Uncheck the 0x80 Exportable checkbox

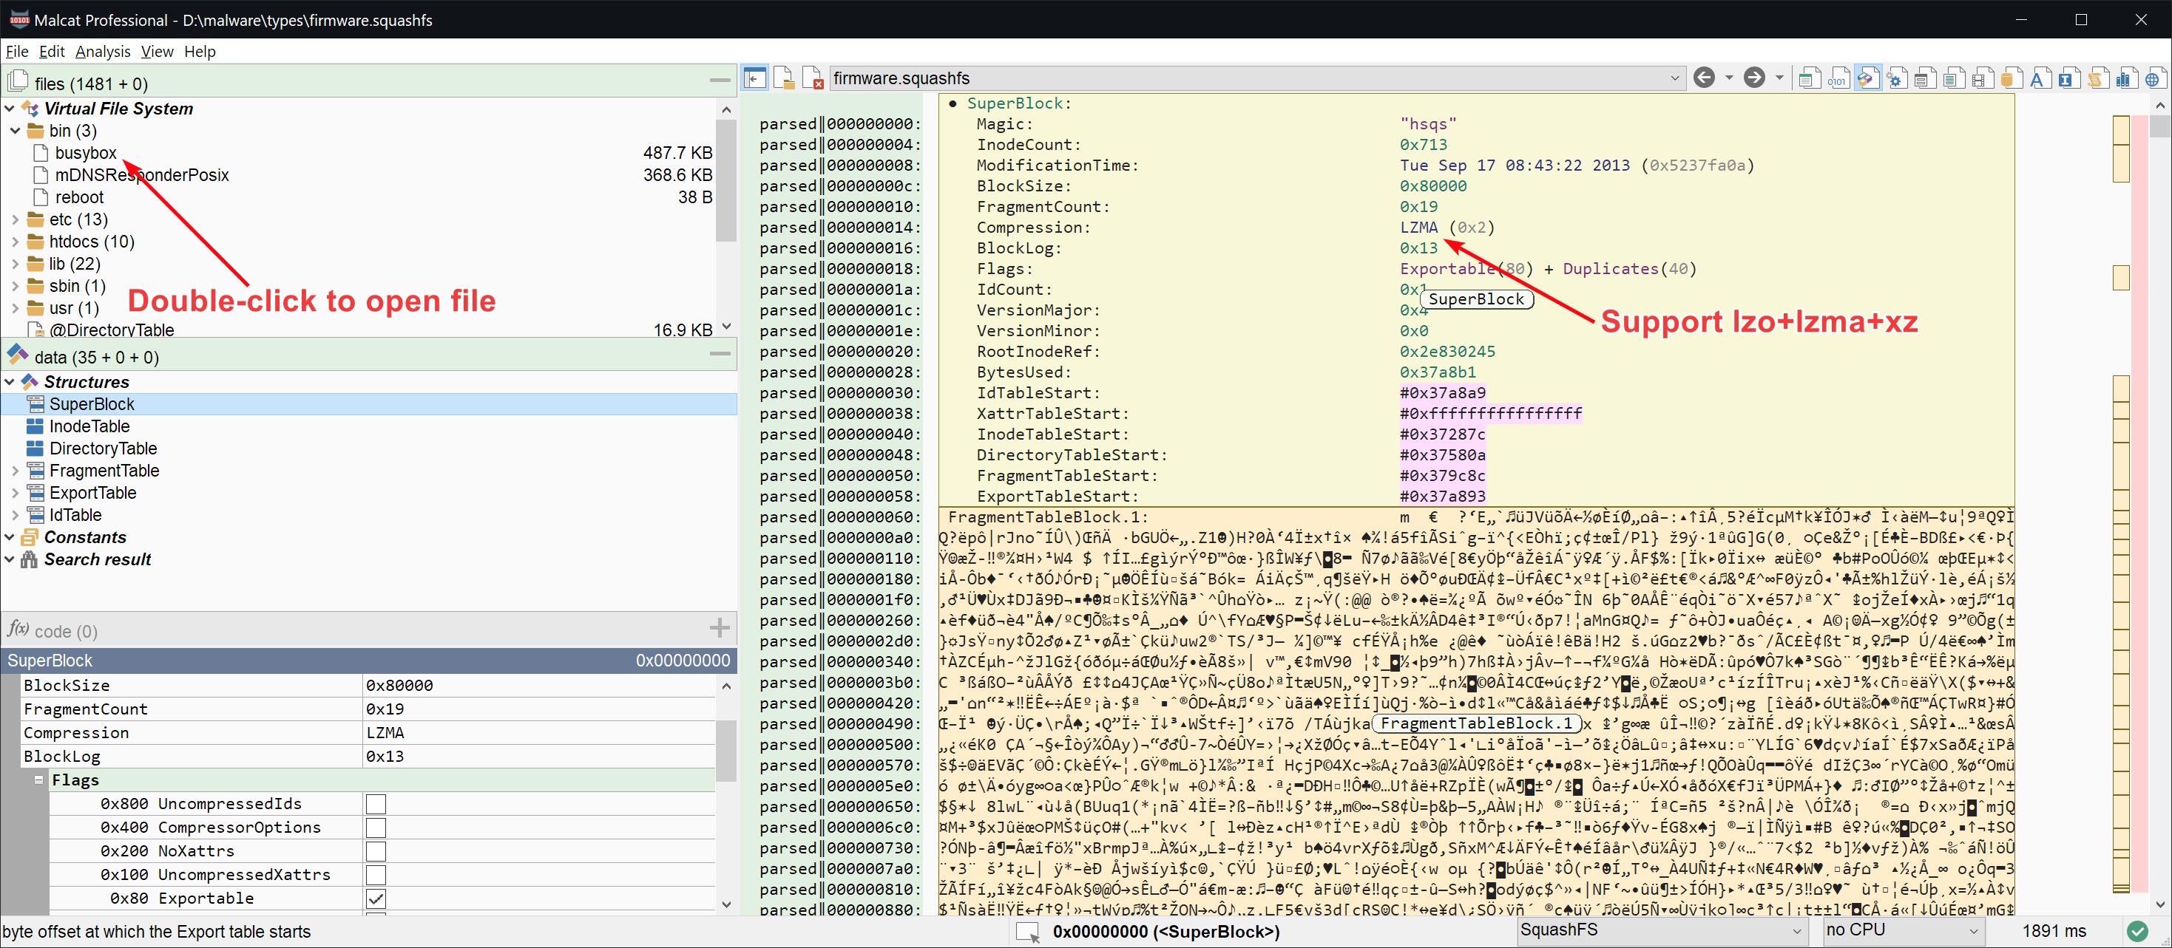point(376,898)
